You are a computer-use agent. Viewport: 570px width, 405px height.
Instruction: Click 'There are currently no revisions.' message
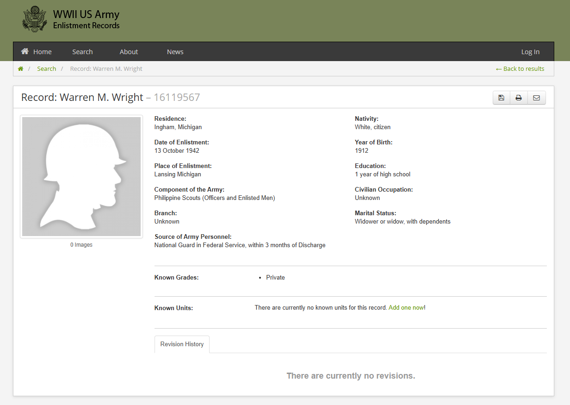[351, 375]
